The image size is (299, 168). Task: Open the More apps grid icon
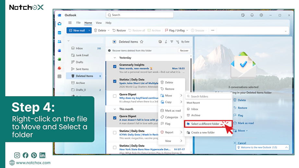(x=59, y=76)
